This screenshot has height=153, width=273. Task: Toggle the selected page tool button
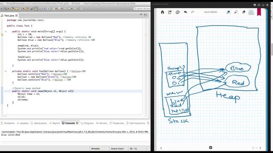tap(251, 12)
